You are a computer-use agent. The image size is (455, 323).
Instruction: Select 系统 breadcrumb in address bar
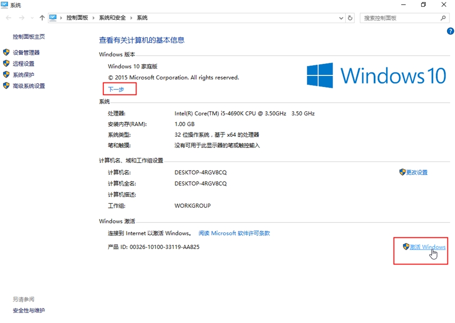pyautogui.click(x=142, y=18)
